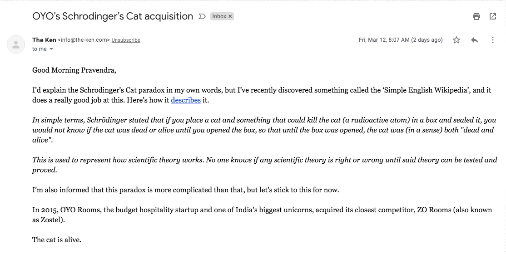Click the italic Schrödinger quote paragraph

tap(264, 130)
